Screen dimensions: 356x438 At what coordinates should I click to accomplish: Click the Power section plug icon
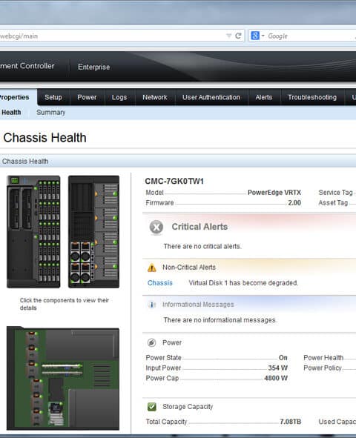[x=152, y=342]
